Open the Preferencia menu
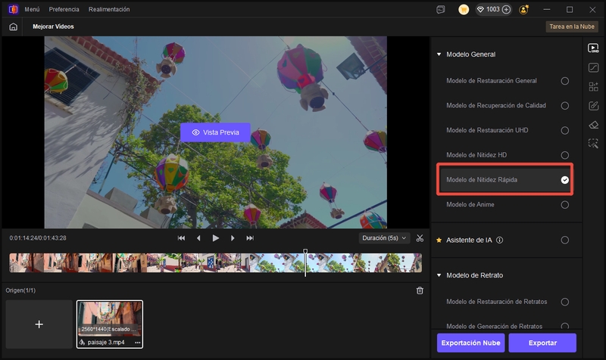This screenshot has height=360, width=606. [64, 10]
